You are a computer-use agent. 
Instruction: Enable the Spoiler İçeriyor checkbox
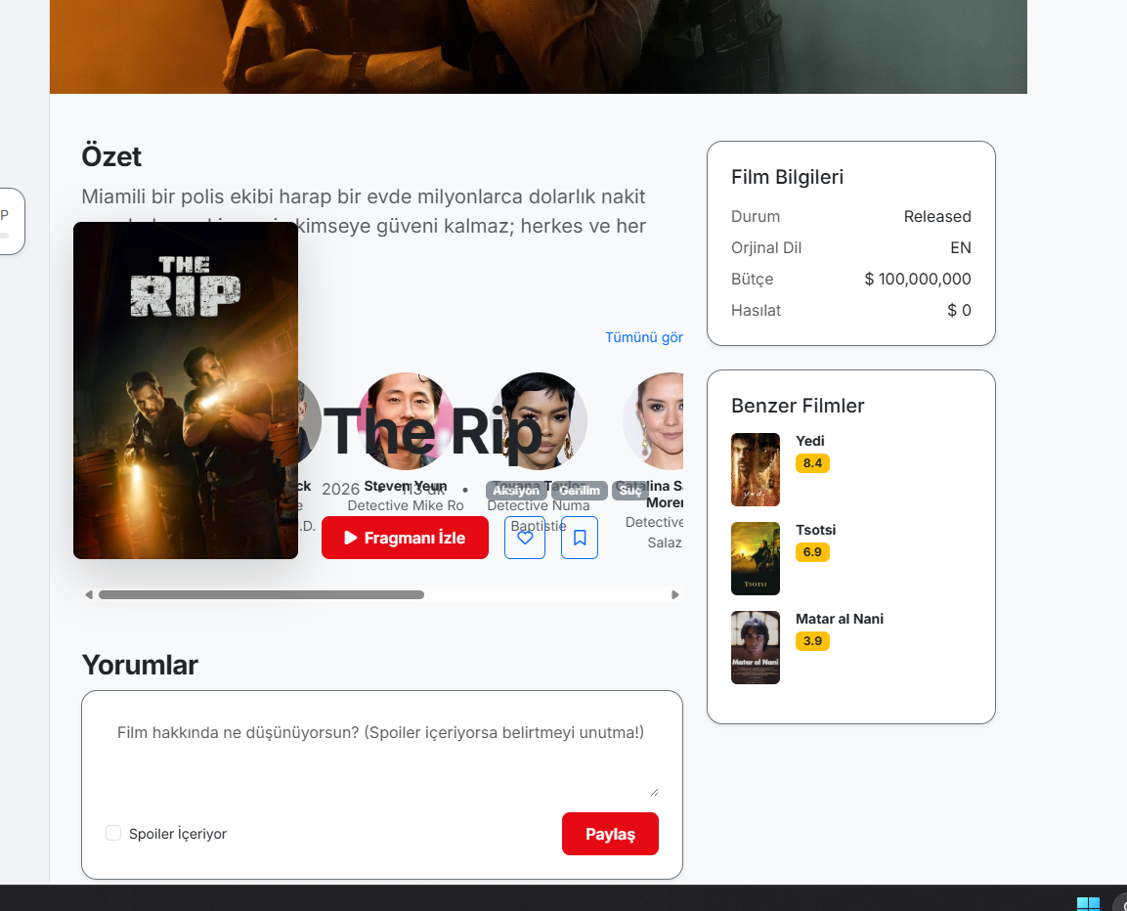point(113,833)
